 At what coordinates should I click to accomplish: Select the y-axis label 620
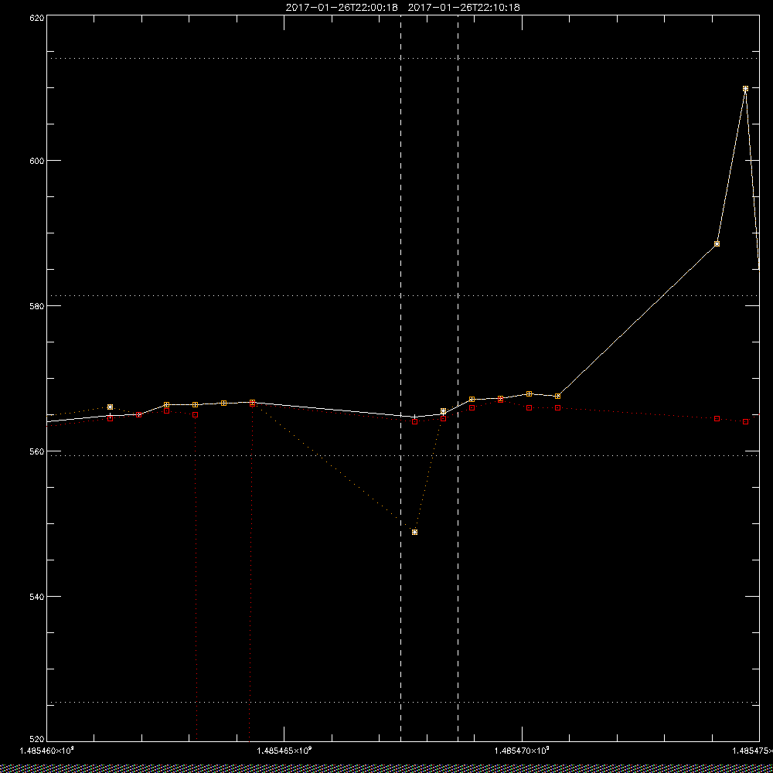37,18
